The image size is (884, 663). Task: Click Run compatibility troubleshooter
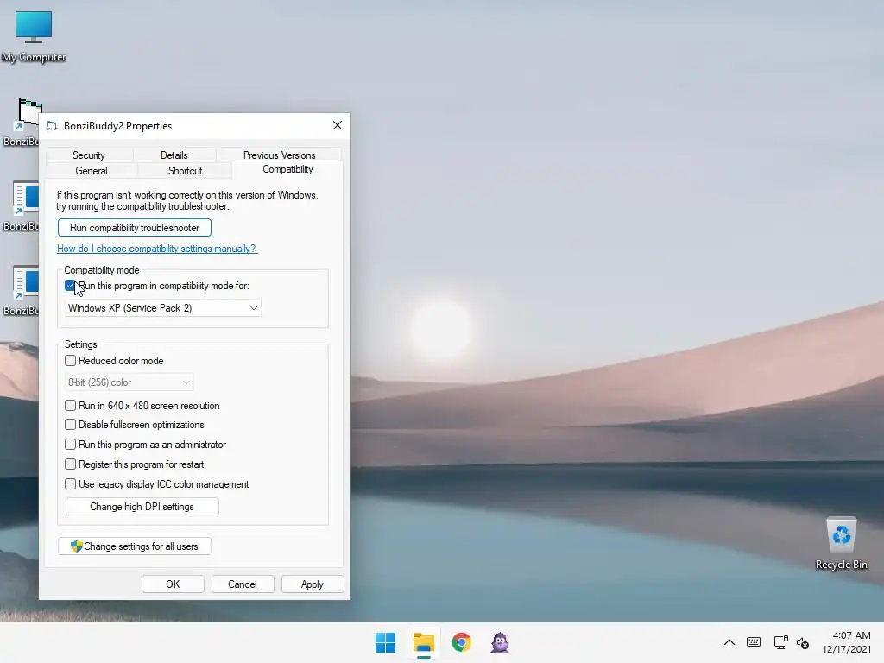tap(134, 228)
